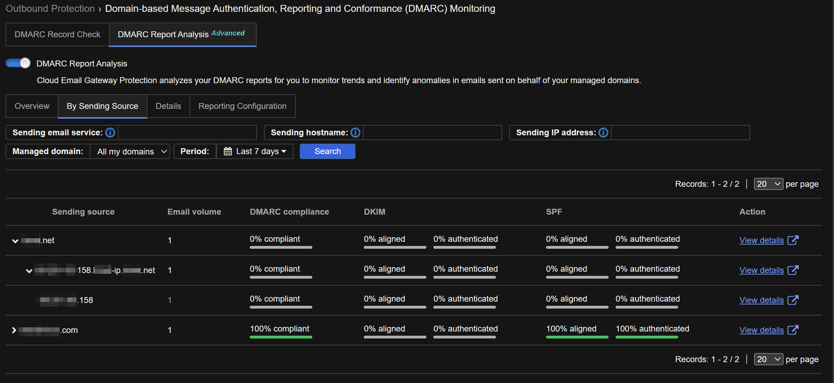Click info icon beside Sending IP address

[603, 133]
